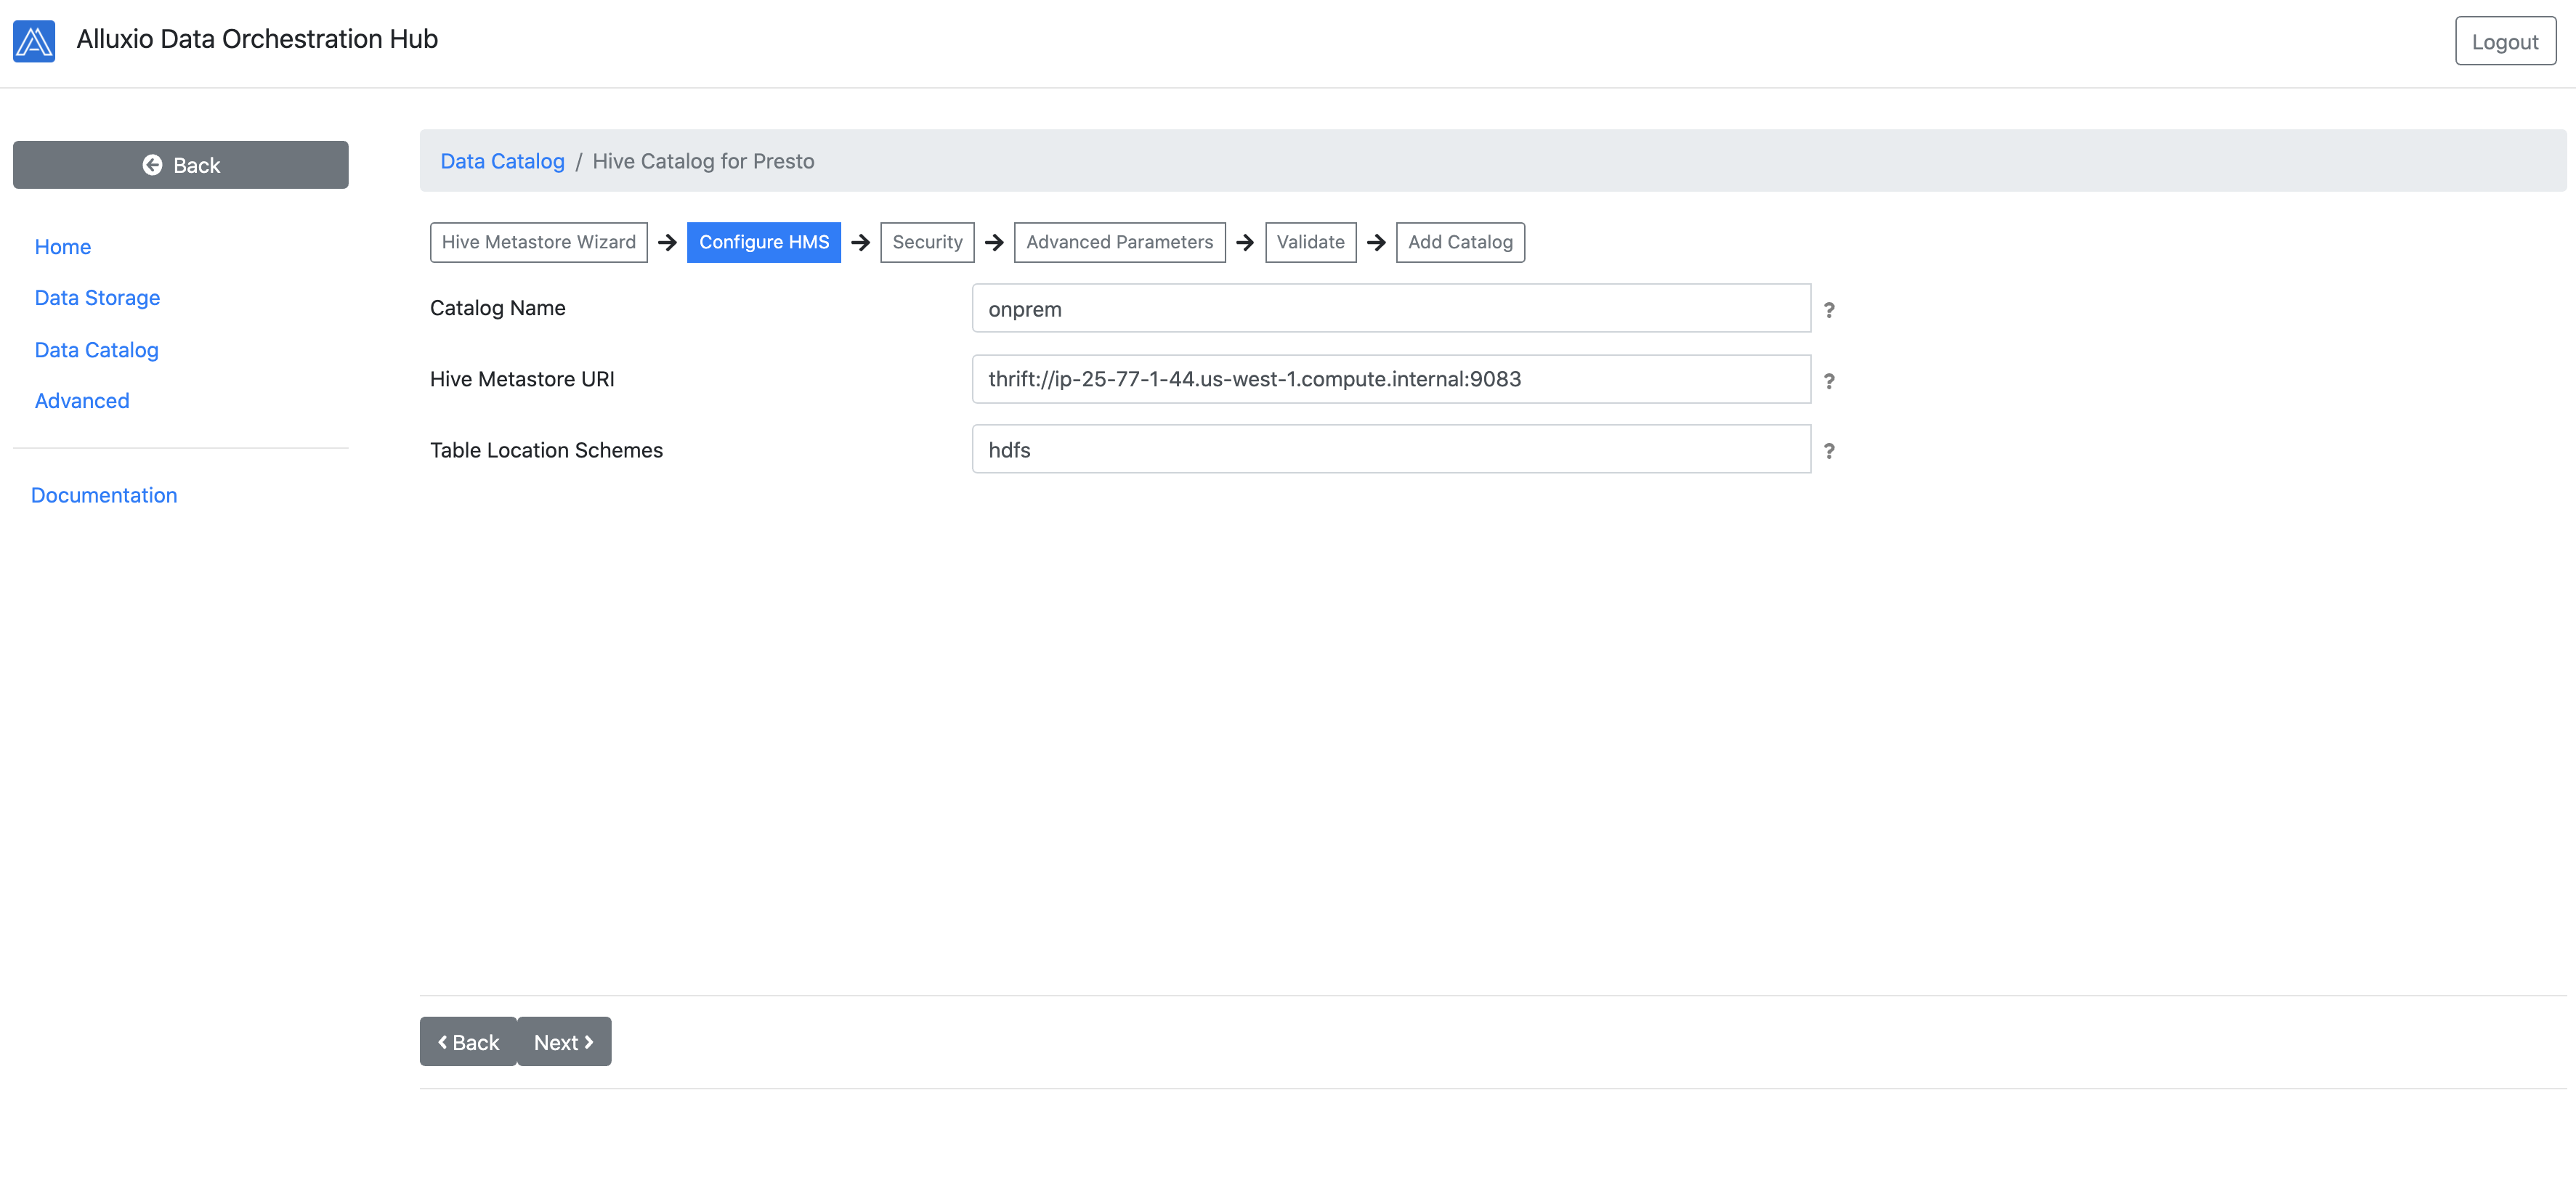Click the Hive Catalog for Presto breadcrumb text
This screenshot has height=1191, width=2576.
pos(703,161)
